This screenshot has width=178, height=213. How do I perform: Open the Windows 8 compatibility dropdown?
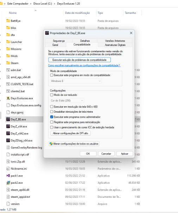tap(76, 81)
